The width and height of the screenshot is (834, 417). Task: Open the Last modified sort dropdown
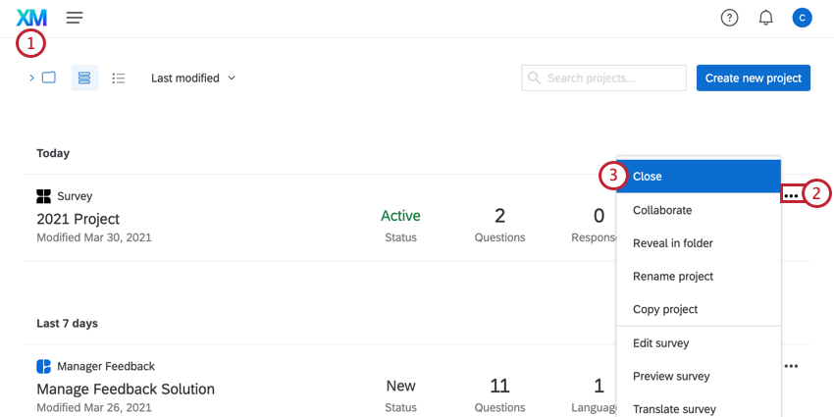tap(193, 78)
